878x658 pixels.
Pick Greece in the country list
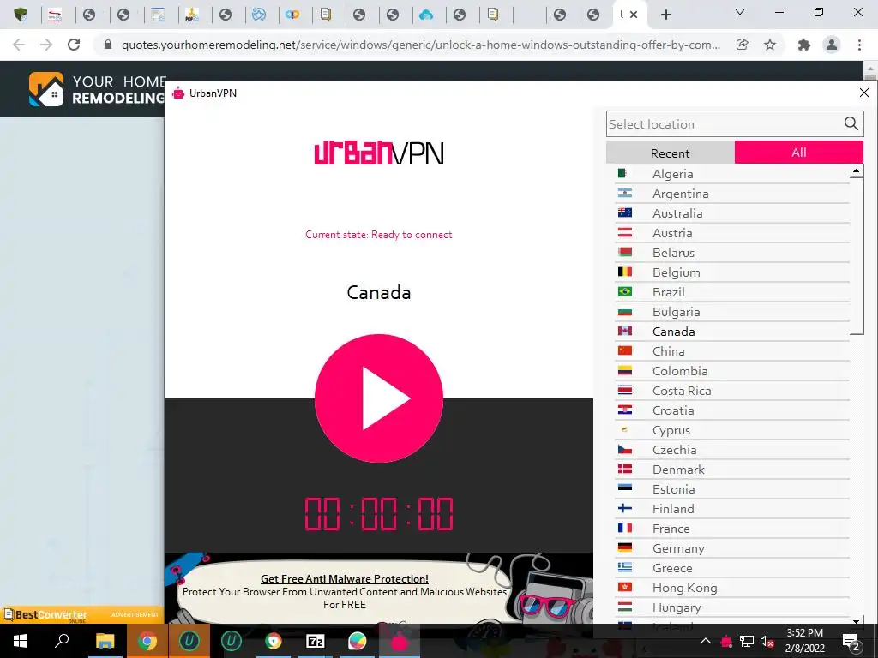pos(732,568)
